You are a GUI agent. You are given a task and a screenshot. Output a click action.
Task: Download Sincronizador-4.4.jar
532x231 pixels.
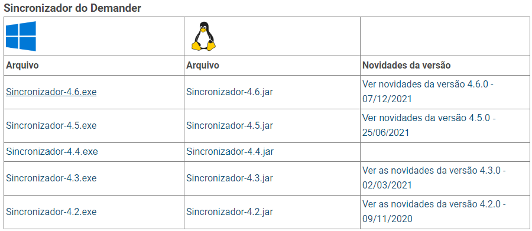point(230,152)
